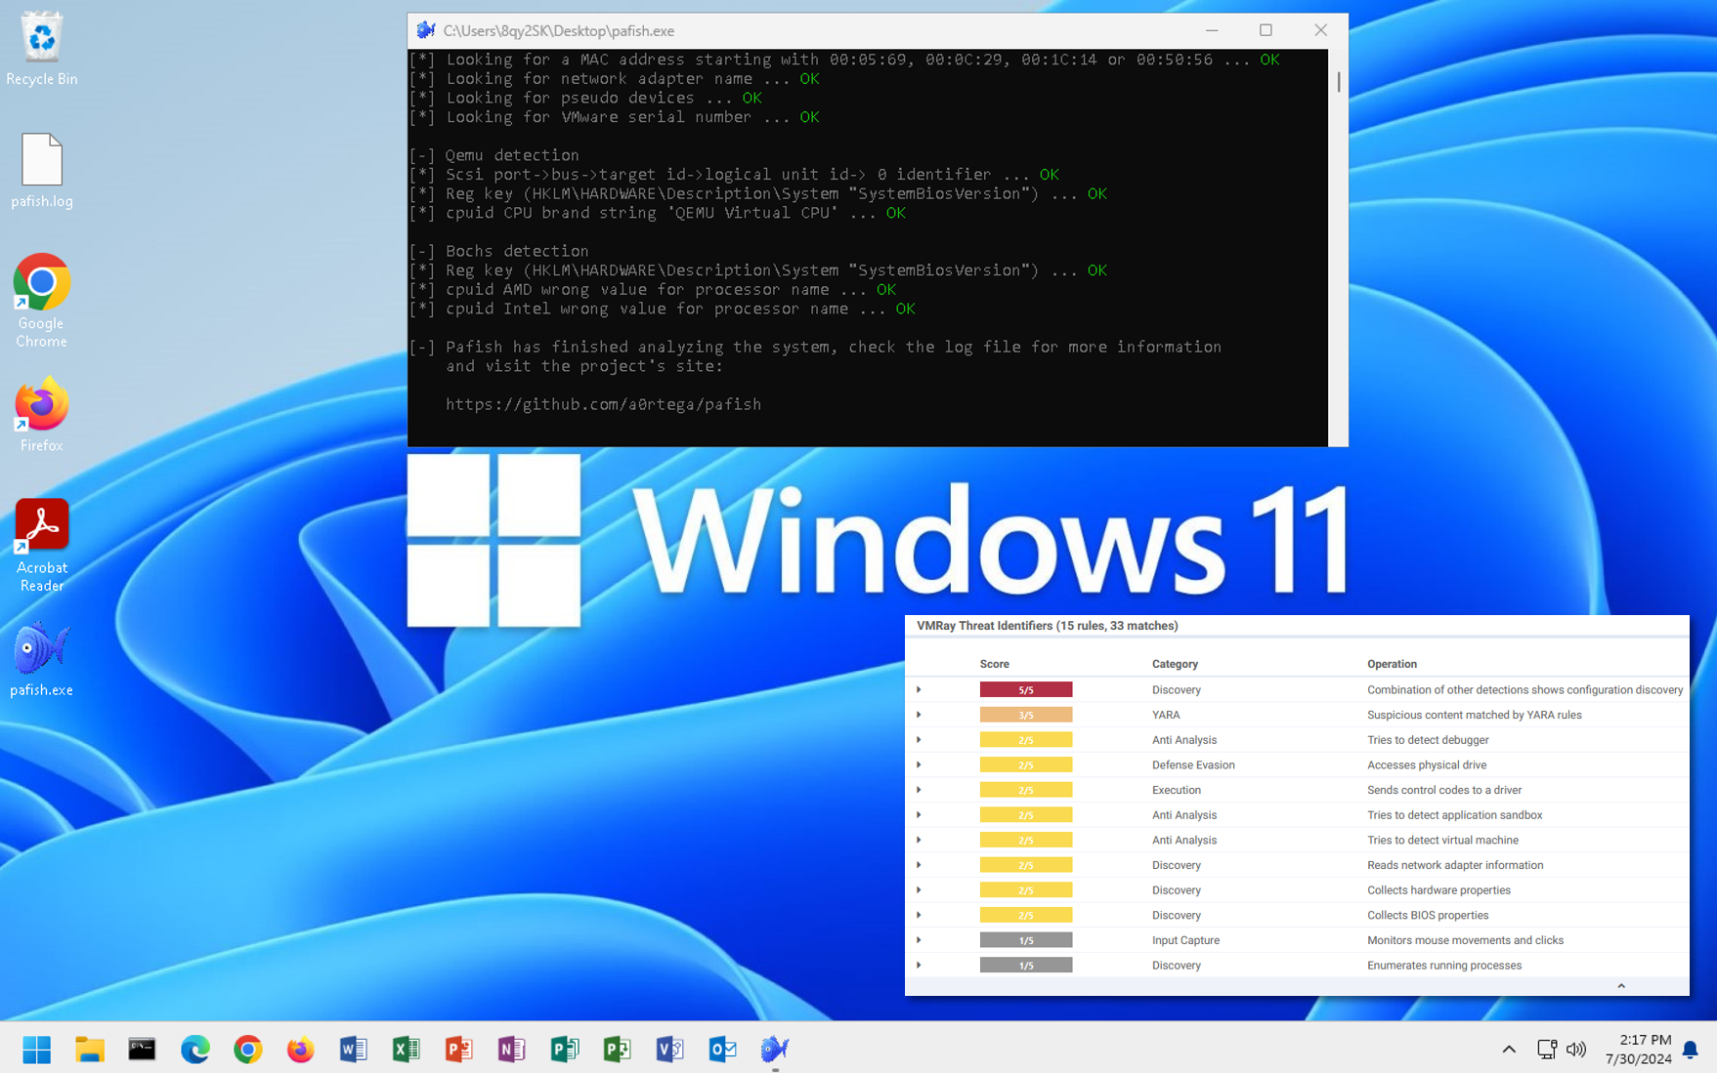Expand Collects hardware properties row
The height and width of the screenshot is (1073, 1717).
tap(919, 890)
